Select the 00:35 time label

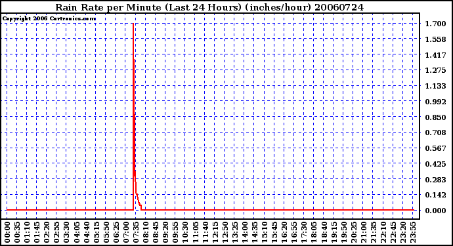coord(17,233)
